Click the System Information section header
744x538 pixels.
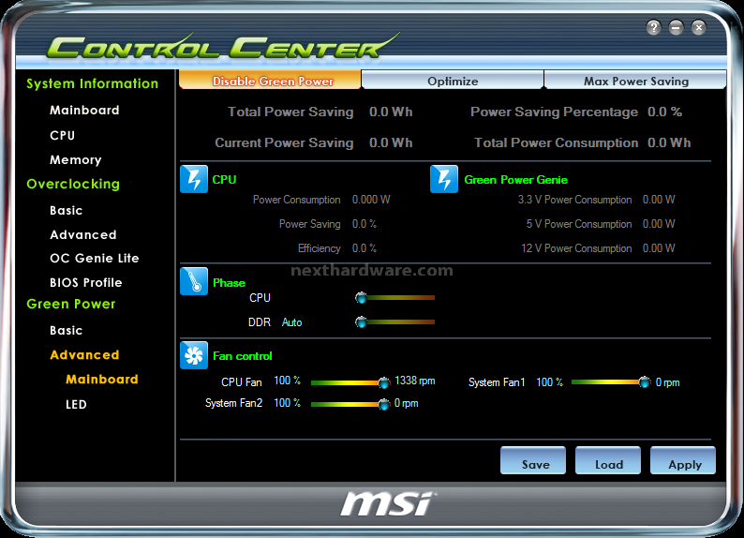click(92, 83)
